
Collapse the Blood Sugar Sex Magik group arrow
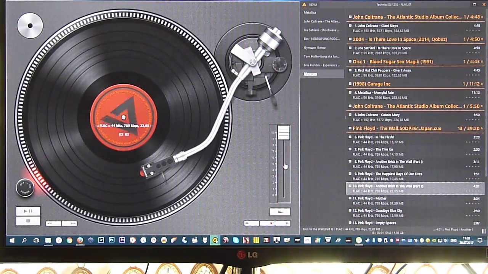pos(482,62)
